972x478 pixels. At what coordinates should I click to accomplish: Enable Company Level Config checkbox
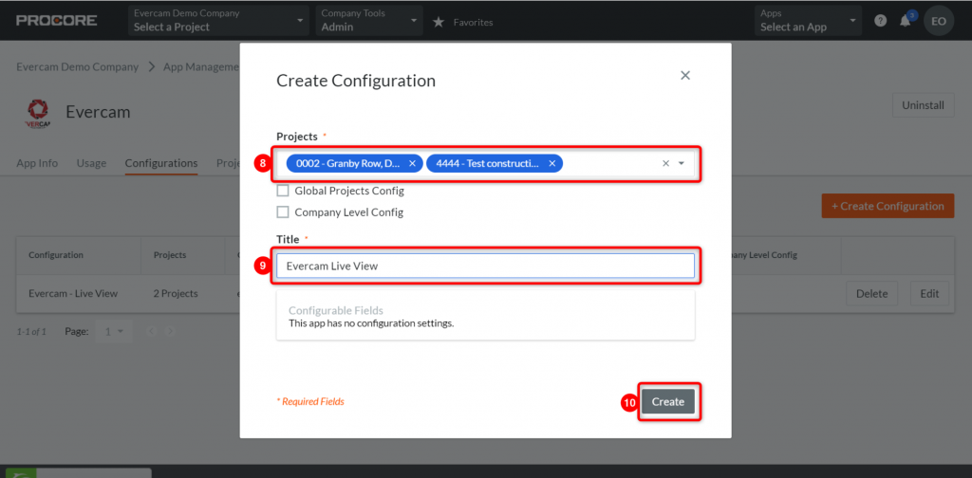(283, 212)
